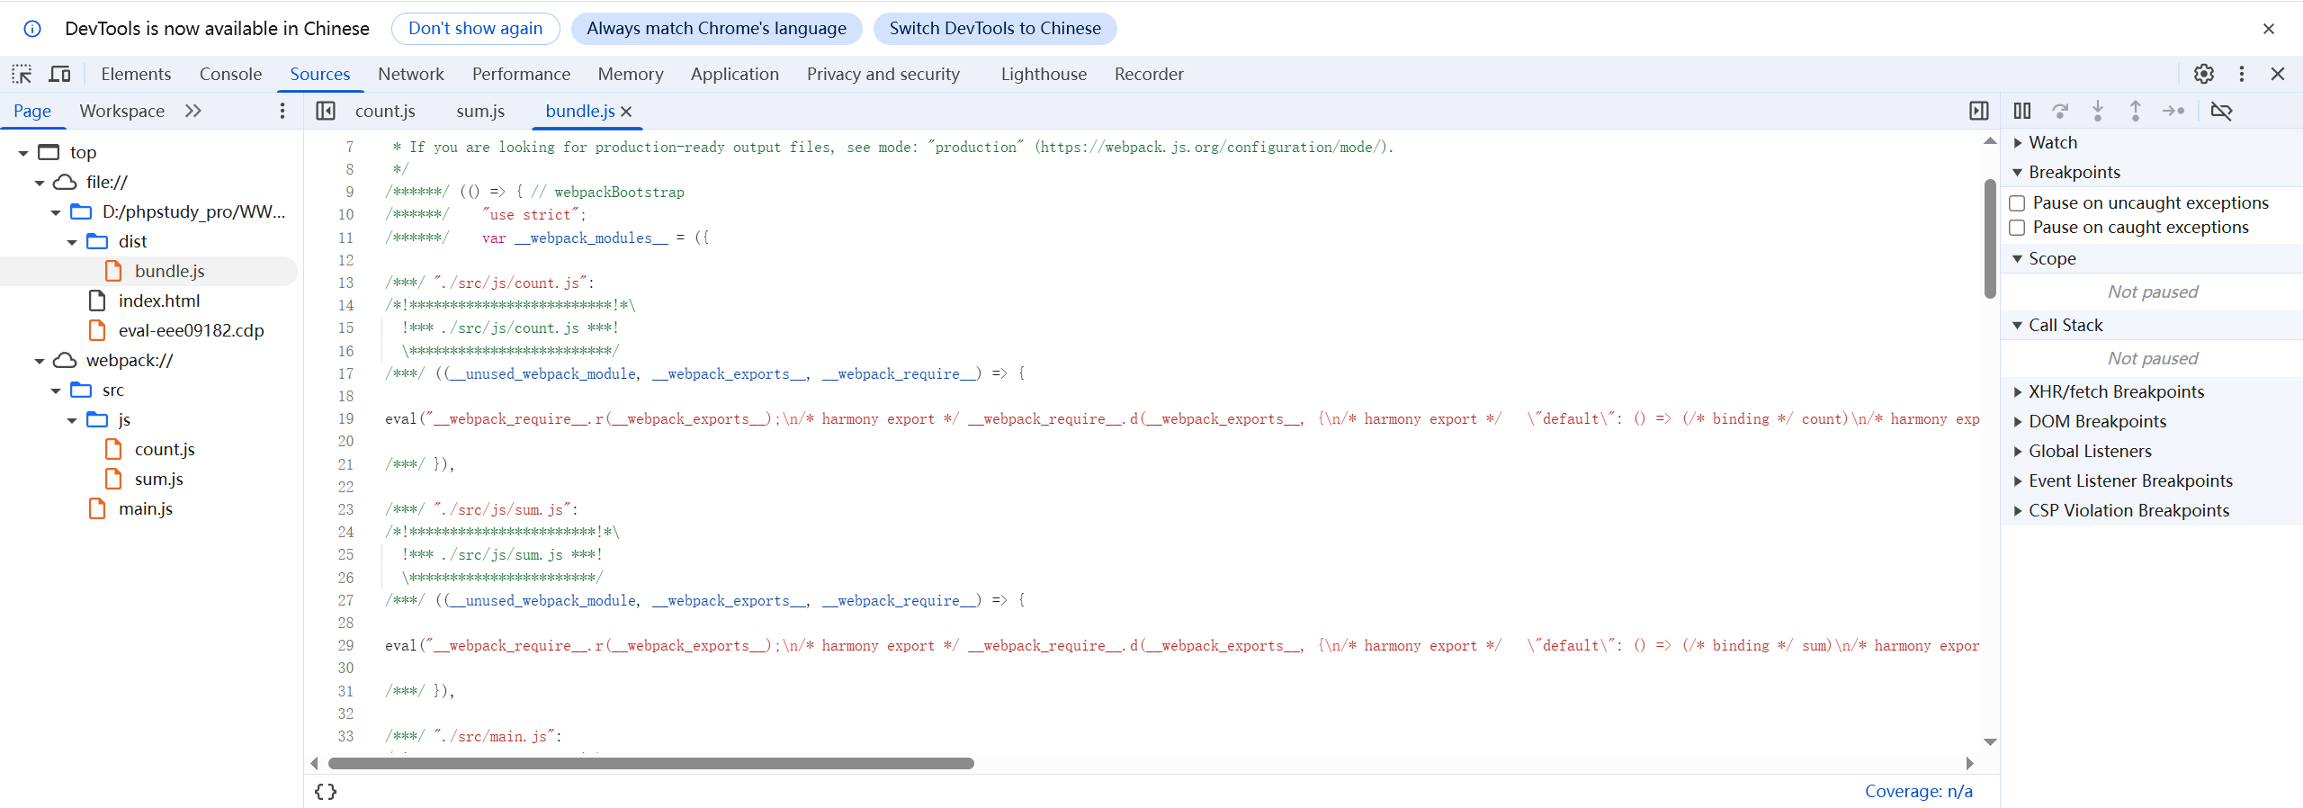Switch to the Console panel
This screenshot has height=808, width=2303.
230,74
